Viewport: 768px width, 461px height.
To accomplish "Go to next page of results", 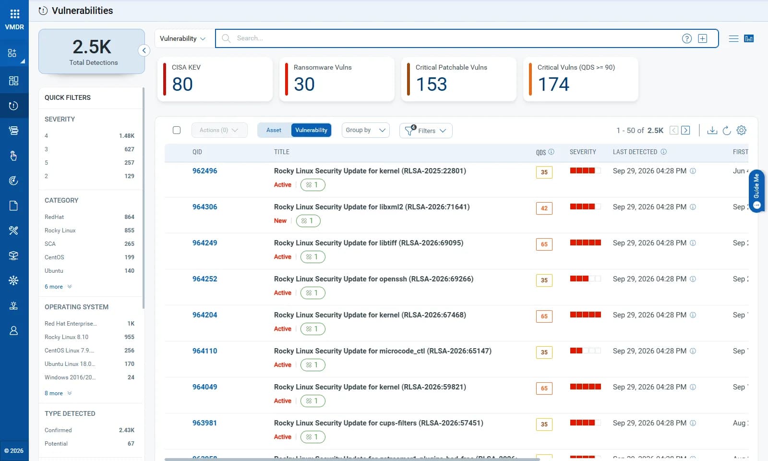I will 685,130.
